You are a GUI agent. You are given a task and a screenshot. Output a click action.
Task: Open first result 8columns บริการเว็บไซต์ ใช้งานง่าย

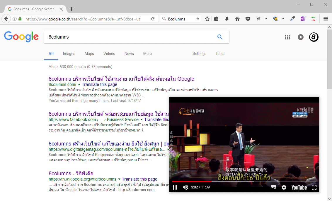(x=121, y=79)
